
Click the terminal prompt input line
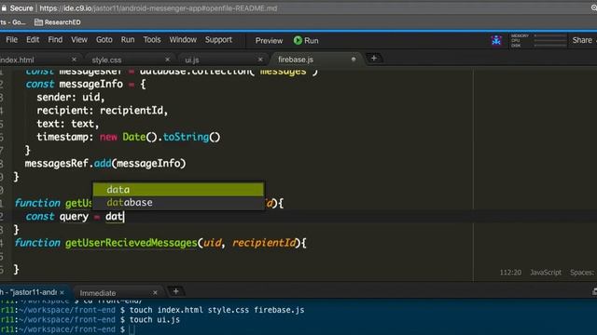click(132, 329)
